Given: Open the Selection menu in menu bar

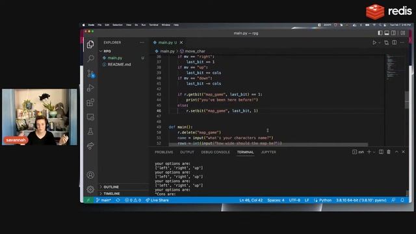Looking at the screenshot, I should click(x=118, y=25).
